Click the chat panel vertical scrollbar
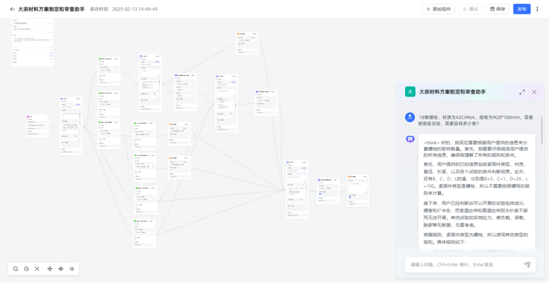This screenshot has width=549, height=283. [x=541, y=132]
